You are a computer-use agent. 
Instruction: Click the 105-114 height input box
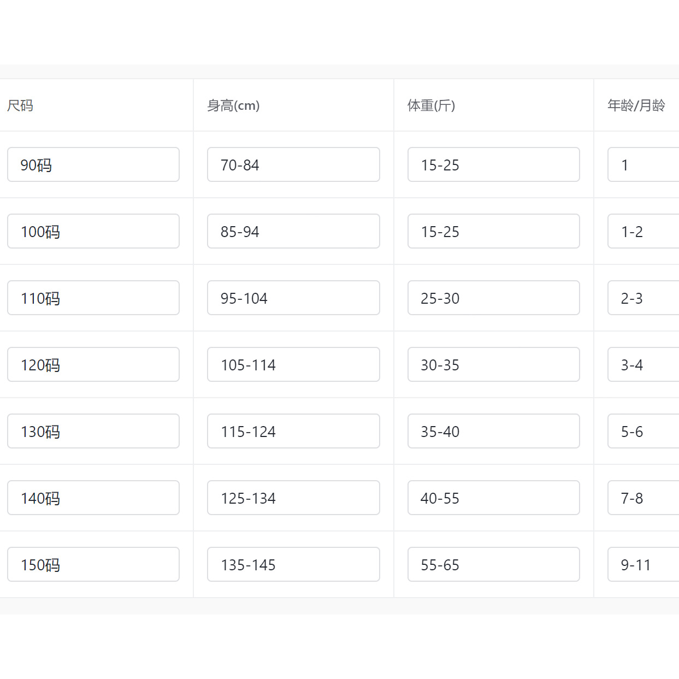click(x=293, y=364)
